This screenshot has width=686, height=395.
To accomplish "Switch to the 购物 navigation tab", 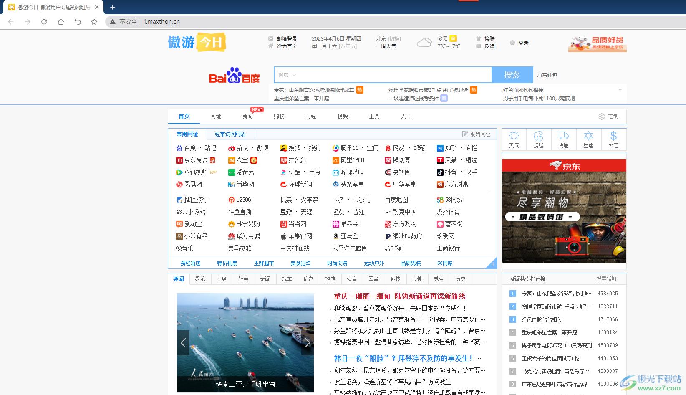I will click(279, 116).
